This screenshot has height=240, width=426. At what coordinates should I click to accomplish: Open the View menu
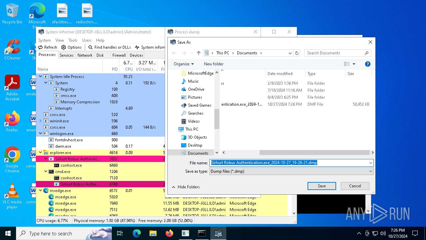click(x=60, y=40)
